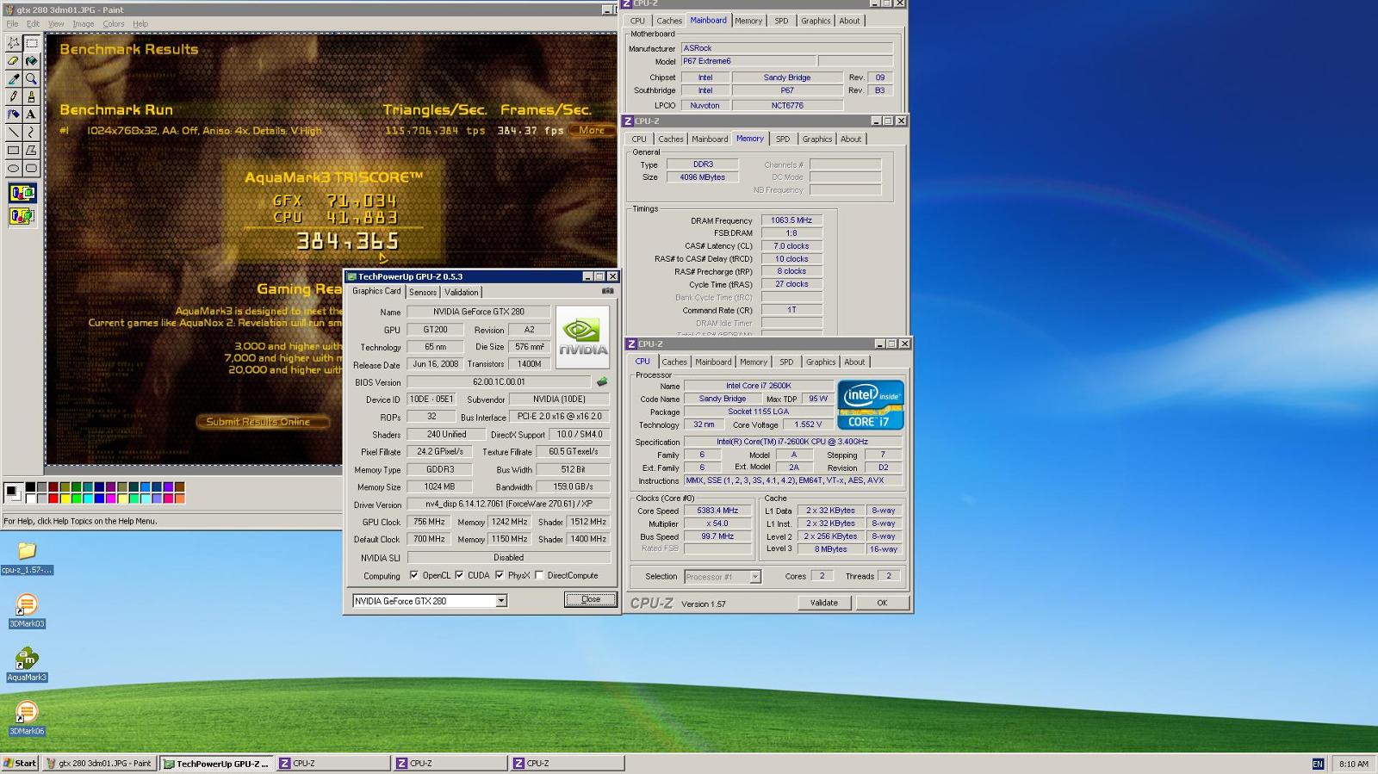Select the Brush tool in Paint
Image resolution: width=1378 pixels, height=774 pixels.
[31, 96]
